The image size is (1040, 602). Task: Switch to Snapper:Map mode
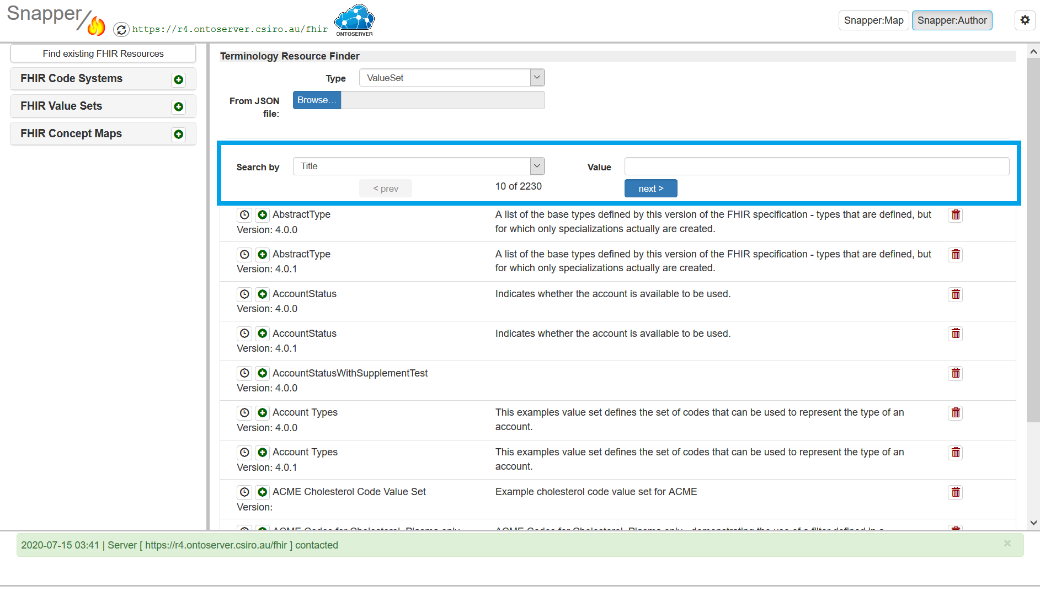tap(873, 20)
